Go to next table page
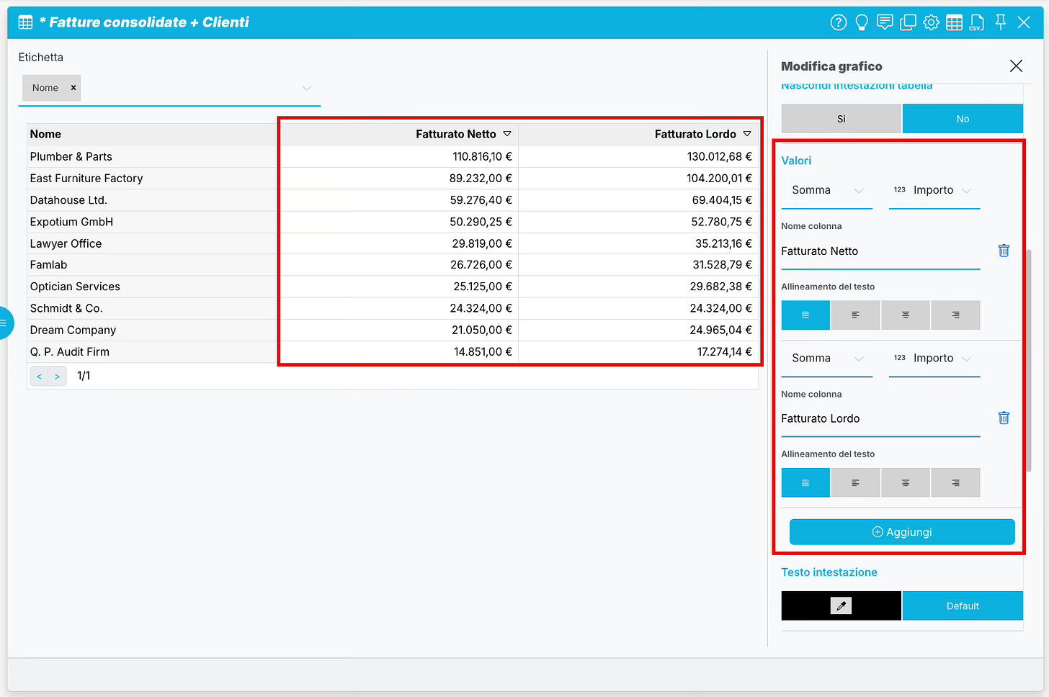Screen dimensions: 1049x697 click(58, 376)
